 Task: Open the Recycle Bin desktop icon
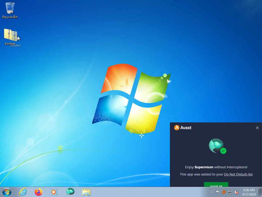(10, 10)
